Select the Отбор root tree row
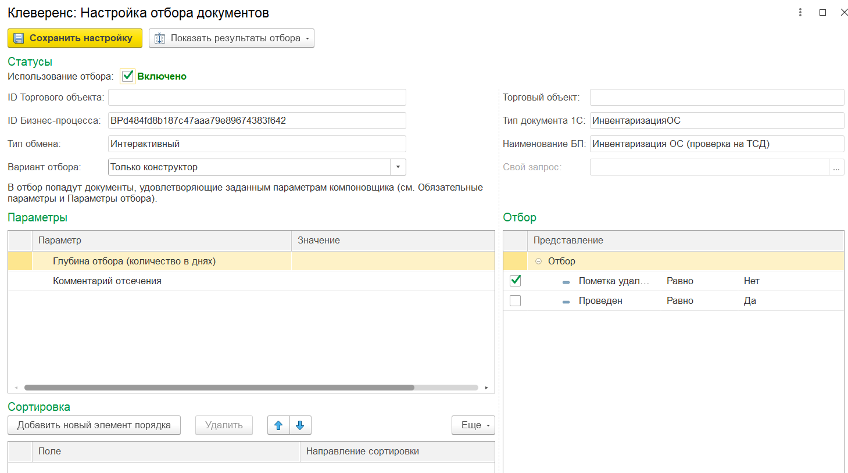Image resolution: width=848 pixels, height=473 pixels. pos(674,261)
